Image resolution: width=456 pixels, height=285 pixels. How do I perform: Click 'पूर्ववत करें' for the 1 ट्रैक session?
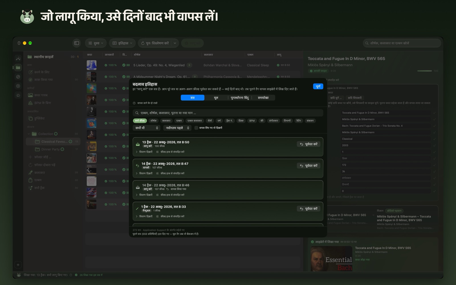tap(309, 209)
